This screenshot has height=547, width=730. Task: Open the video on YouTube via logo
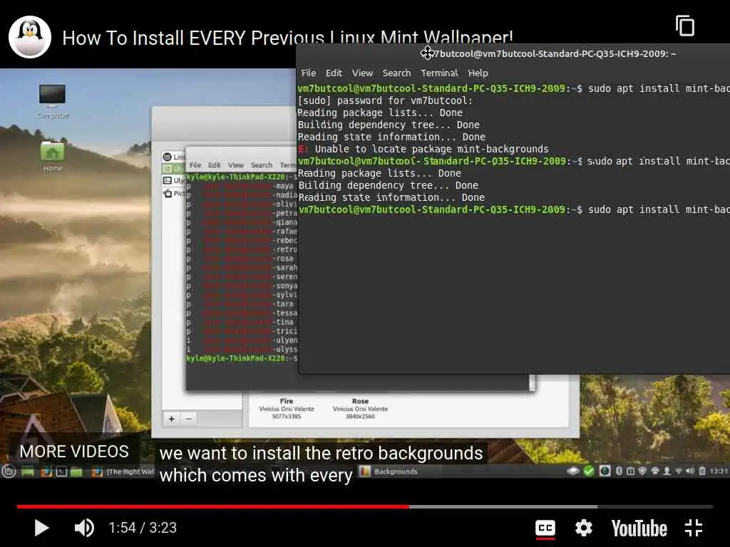(x=639, y=528)
